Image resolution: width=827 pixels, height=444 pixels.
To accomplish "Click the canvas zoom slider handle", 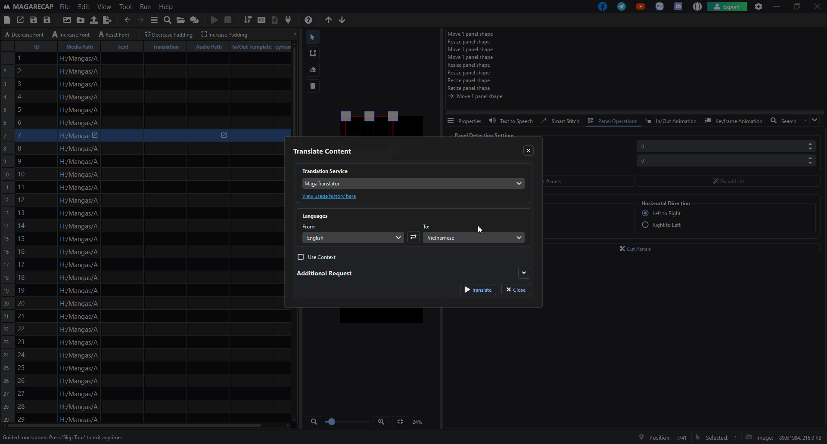I will [331, 422].
